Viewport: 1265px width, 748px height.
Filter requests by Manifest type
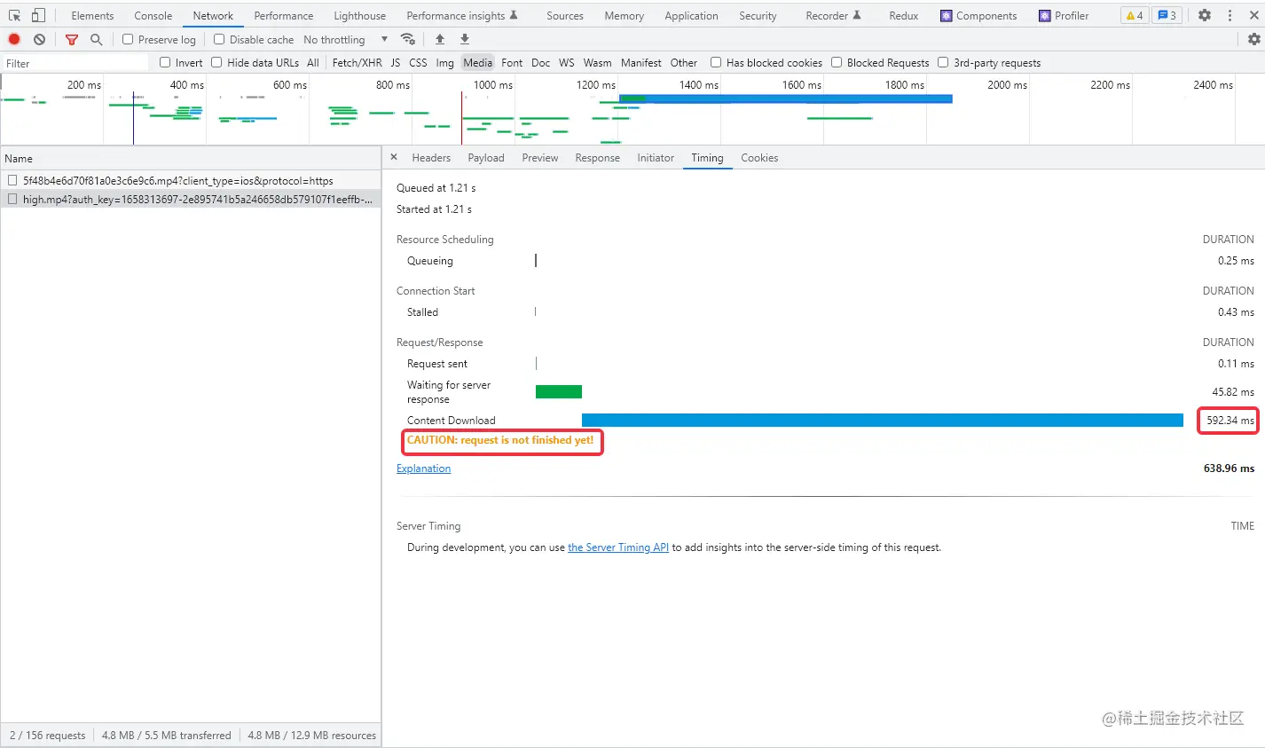pyautogui.click(x=641, y=62)
